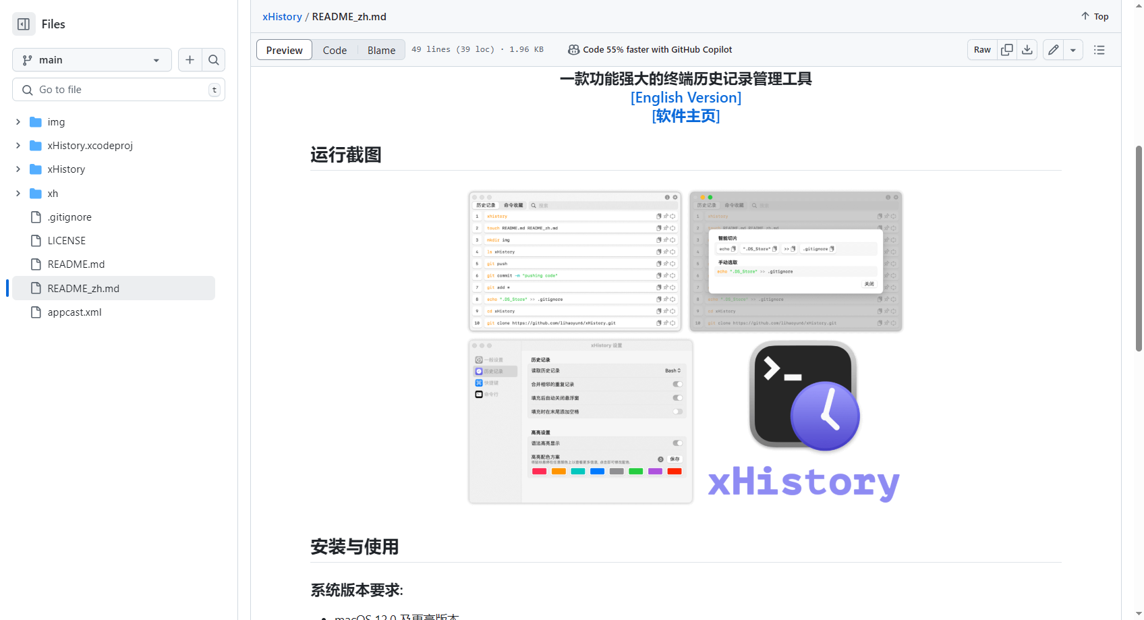Open the smart slicing dialog screenshot
1144x620 pixels.
coord(796,261)
